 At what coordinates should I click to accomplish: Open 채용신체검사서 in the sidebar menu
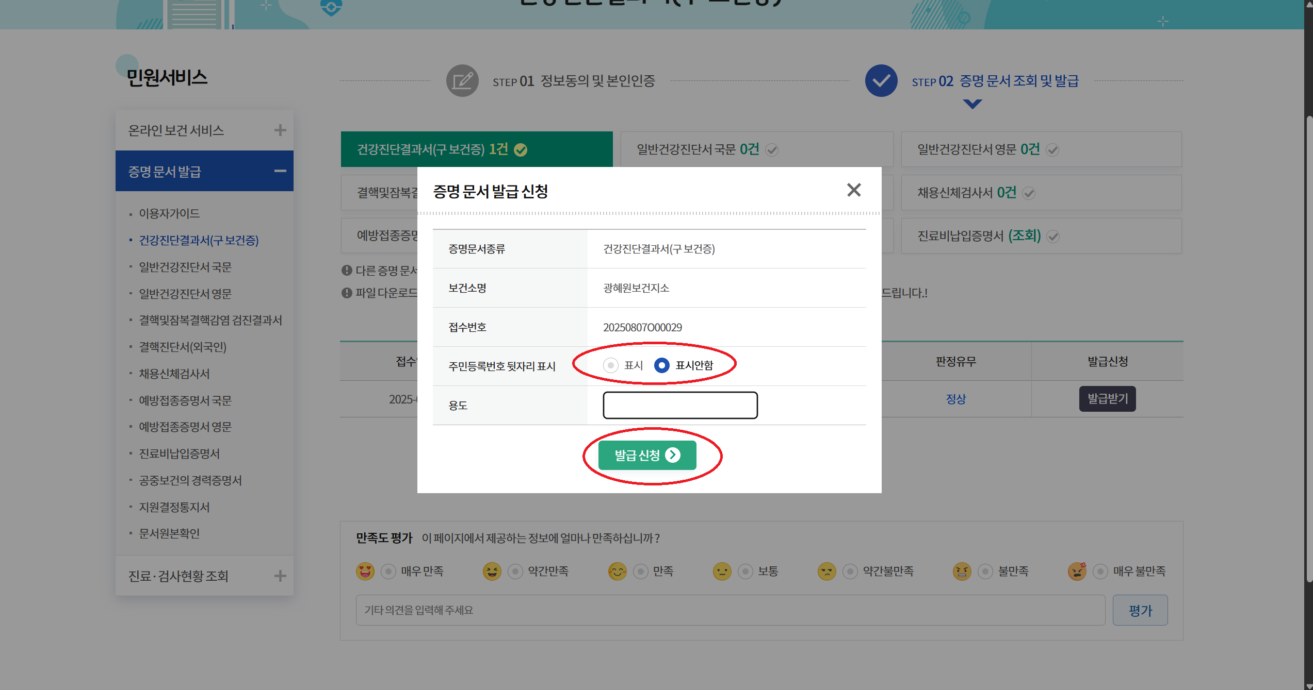173,374
